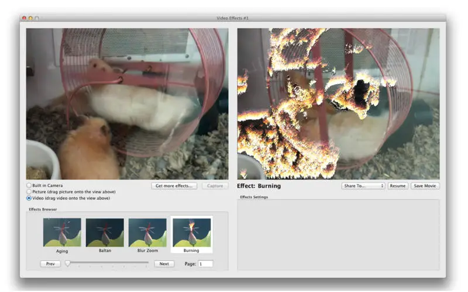Focus the Page number field
The height and width of the screenshot is (292, 468).
click(205, 264)
